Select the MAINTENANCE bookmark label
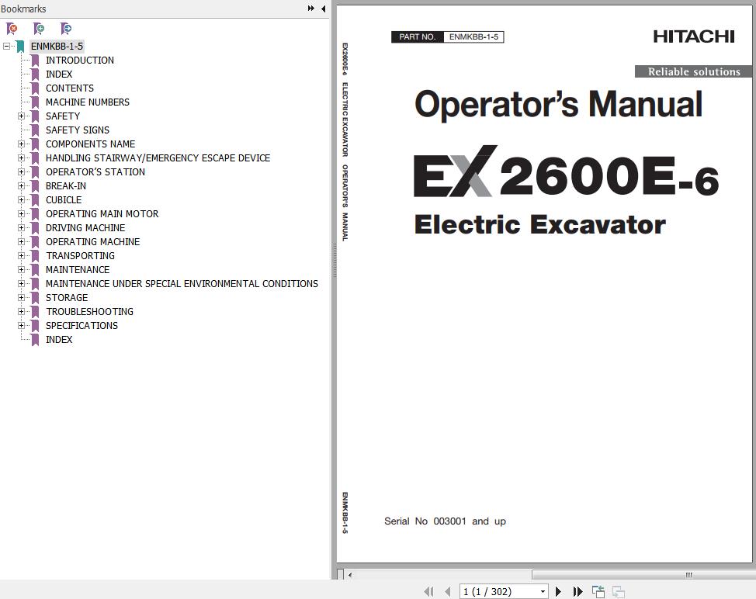This screenshot has height=599, width=756. pos(78,270)
